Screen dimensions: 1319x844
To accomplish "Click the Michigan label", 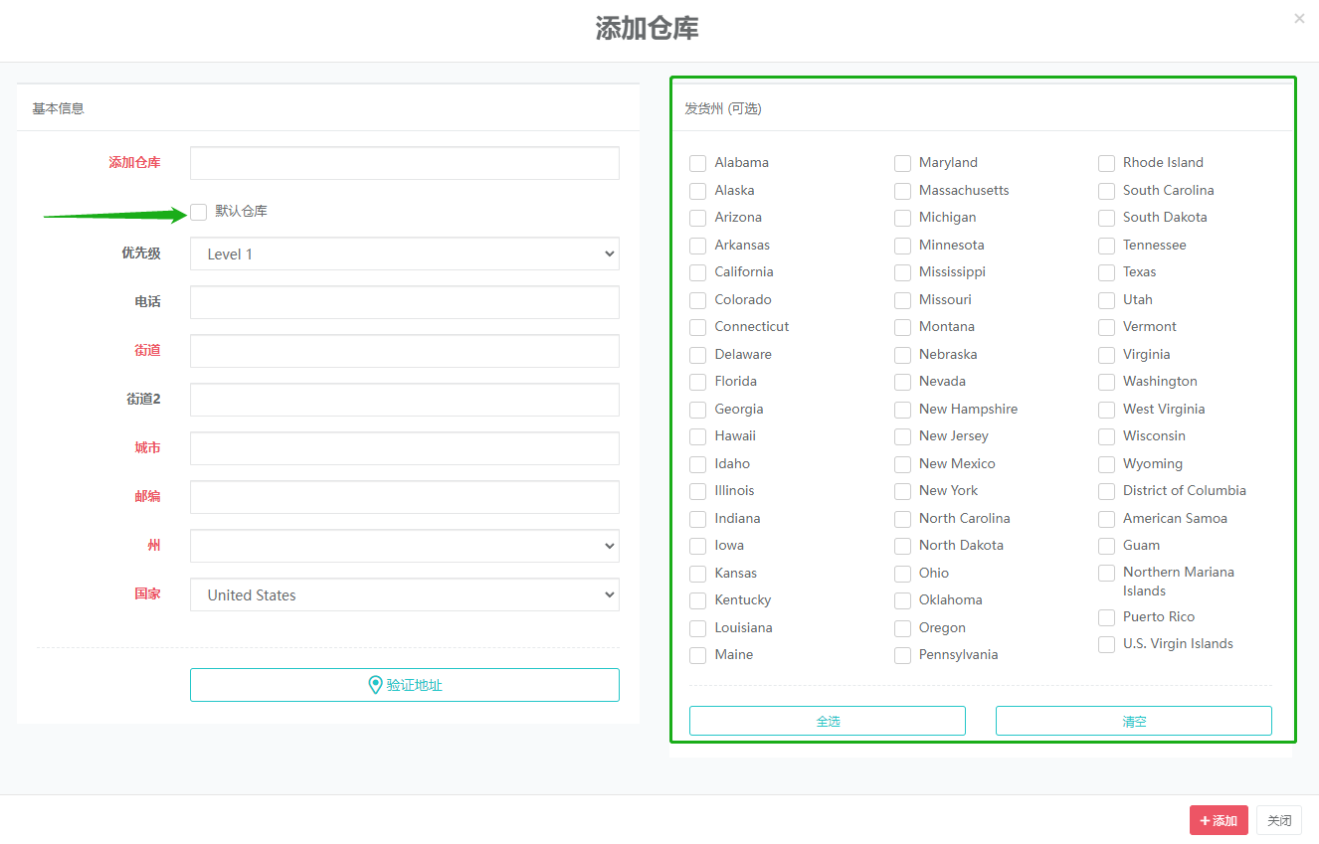I will click(x=947, y=217).
